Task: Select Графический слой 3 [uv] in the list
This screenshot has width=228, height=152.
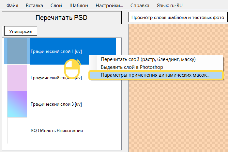Action: pyautogui.click(x=56, y=104)
